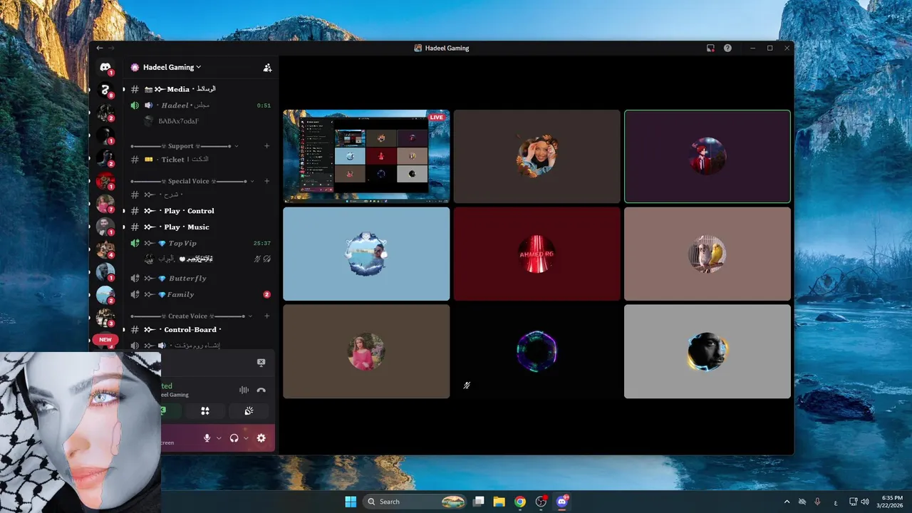Create a channel in Special Voice category
912x513 pixels.
pyautogui.click(x=267, y=181)
